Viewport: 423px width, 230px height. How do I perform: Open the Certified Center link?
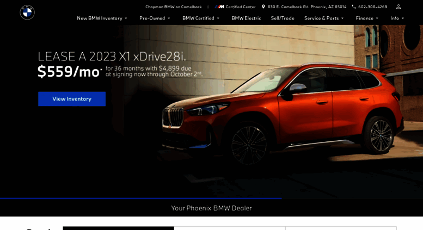tap(241, 7)
